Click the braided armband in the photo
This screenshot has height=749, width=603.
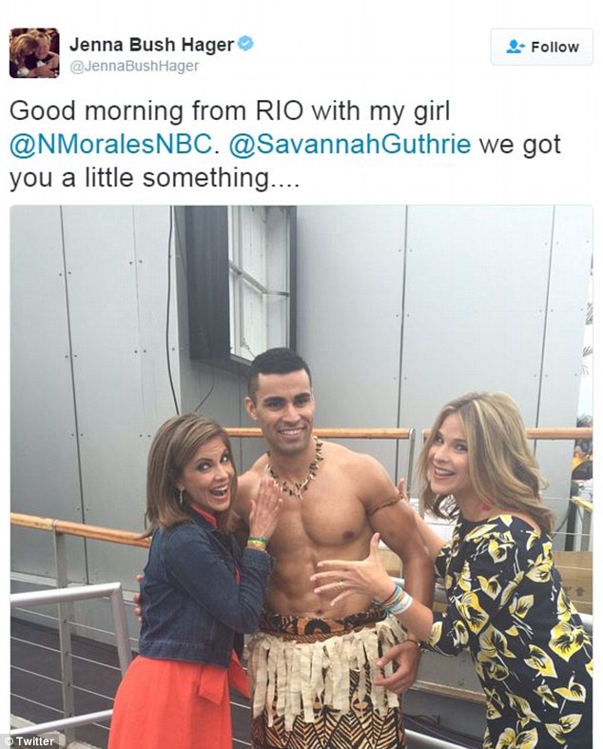385,503
